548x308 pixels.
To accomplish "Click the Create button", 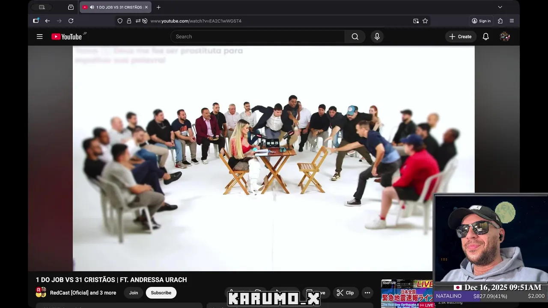I will (460, 37).
